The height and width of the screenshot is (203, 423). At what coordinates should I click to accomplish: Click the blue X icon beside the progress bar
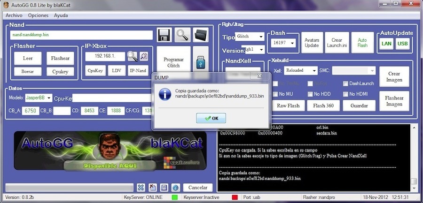(141, 188)
